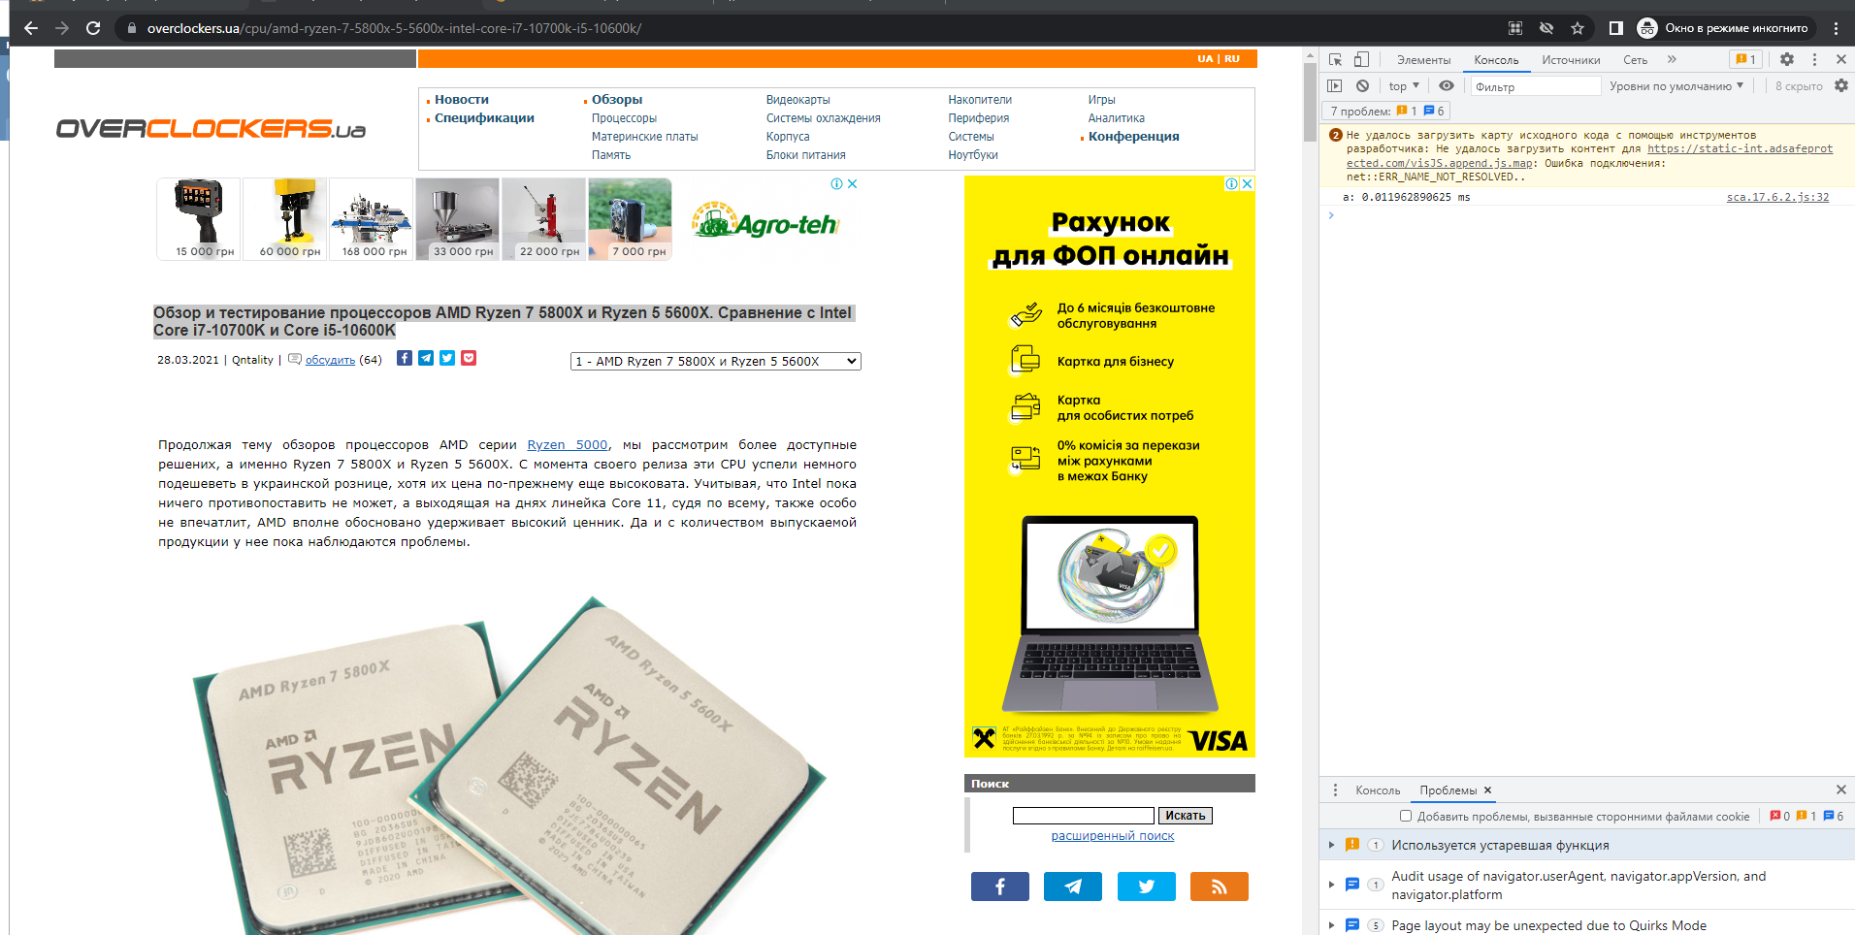Open the sidebar Facebook button
The height and width of the screenshot is (935, 1855).
point(1000,887)
